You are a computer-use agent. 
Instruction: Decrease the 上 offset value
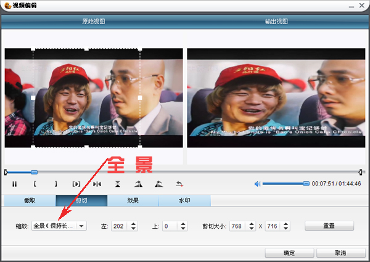click(x=183, y=229)
